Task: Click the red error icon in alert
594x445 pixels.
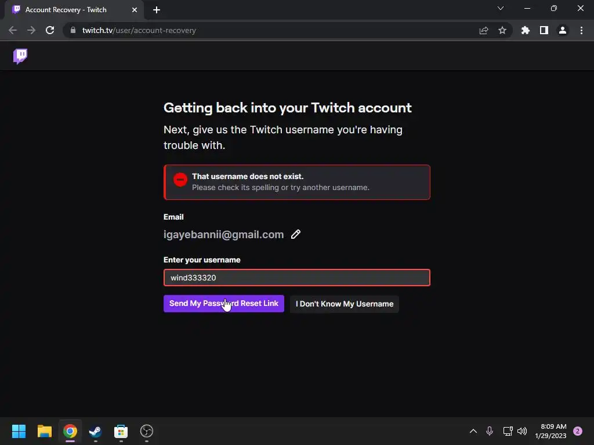Action: point(180,180)
